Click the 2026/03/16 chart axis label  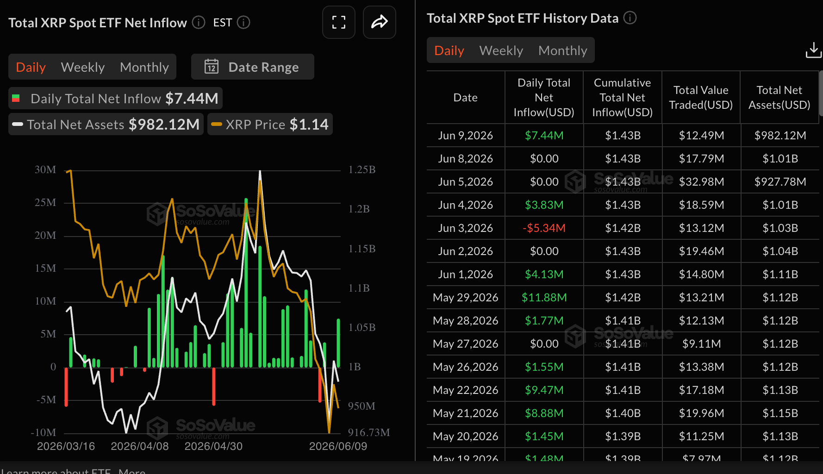[x=66, y=446]
